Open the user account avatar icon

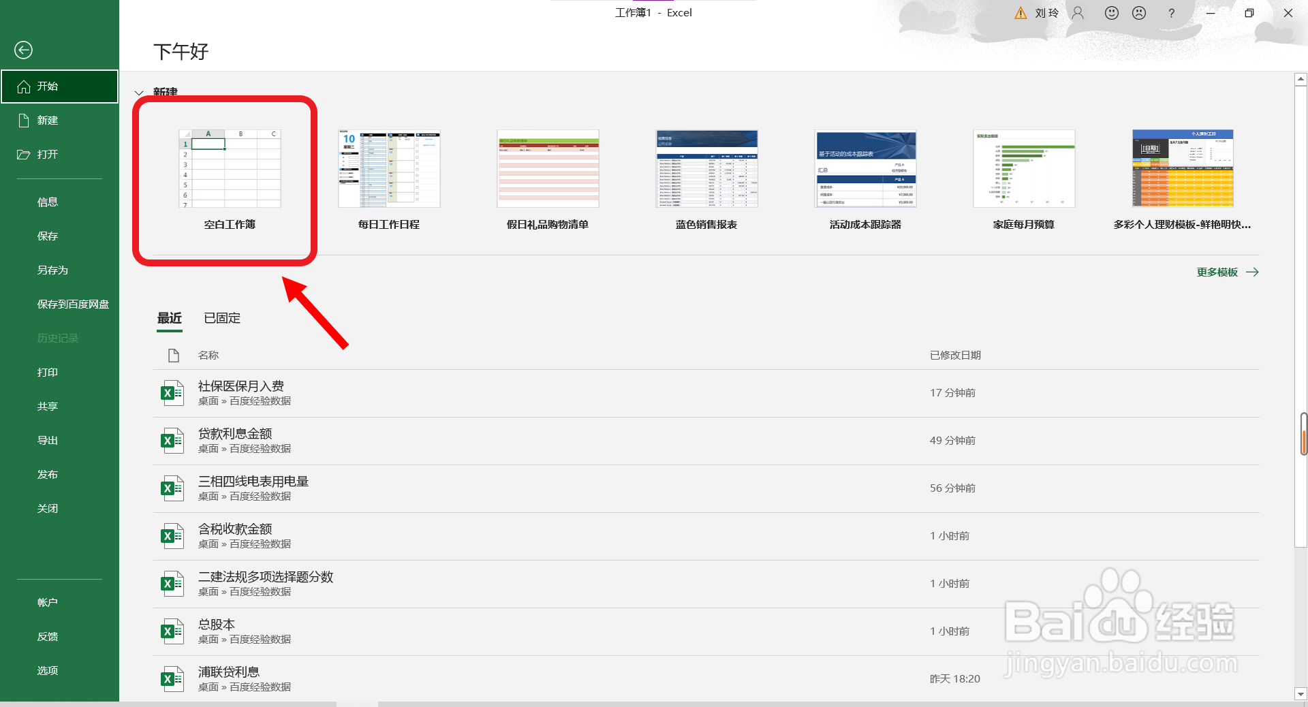click(x=1077, y=13)
